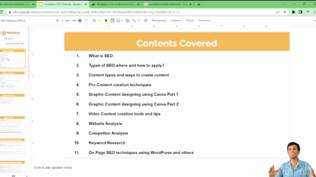Click the menu search box labeled the menus (Alt+/)
Image resolution: width=316 pixels, height=177 pixels.
click(x=13, y=21)
